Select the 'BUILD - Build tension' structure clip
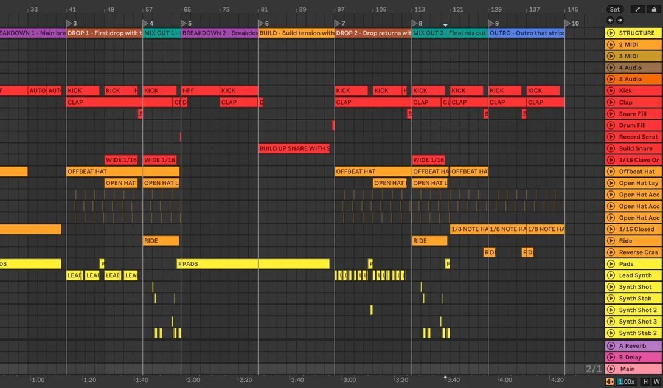The height and width of the screenshot is (388, 663). coord(296,33)
